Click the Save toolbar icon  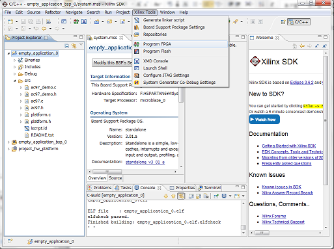point(23,21)
